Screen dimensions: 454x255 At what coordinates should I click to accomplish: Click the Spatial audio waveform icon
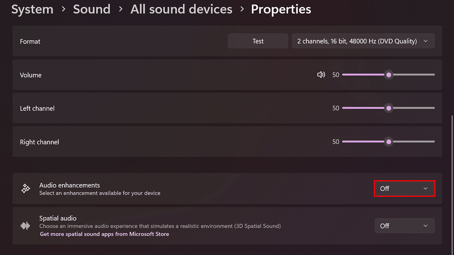25,226
